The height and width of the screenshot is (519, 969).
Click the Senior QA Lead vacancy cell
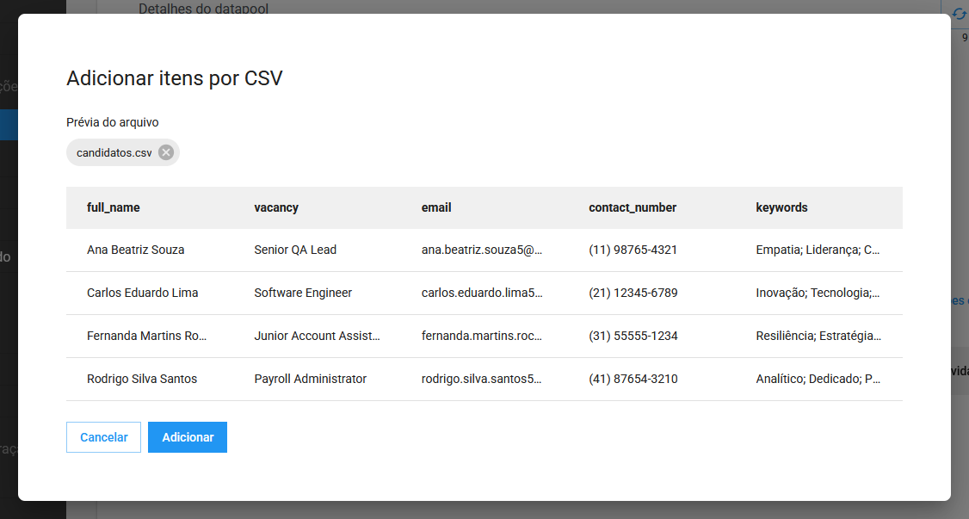(x=295, y=250)
